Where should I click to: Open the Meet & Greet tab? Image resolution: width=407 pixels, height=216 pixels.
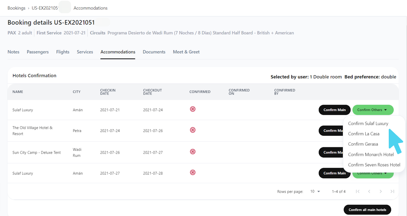point(186,52)
